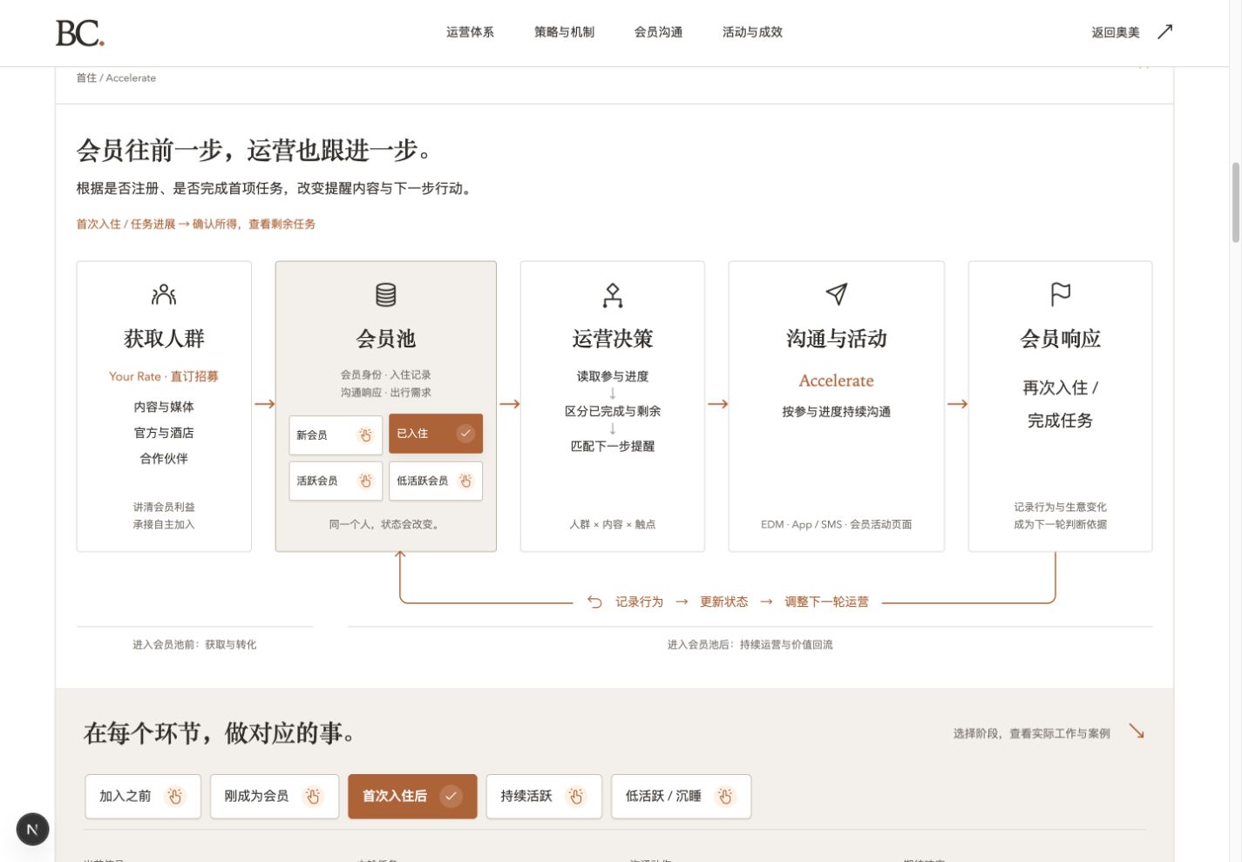Viewport: 1242px width, 862px height.
Task: Click the 沟通与活动 paper plane icon
Action: point(837,294)
